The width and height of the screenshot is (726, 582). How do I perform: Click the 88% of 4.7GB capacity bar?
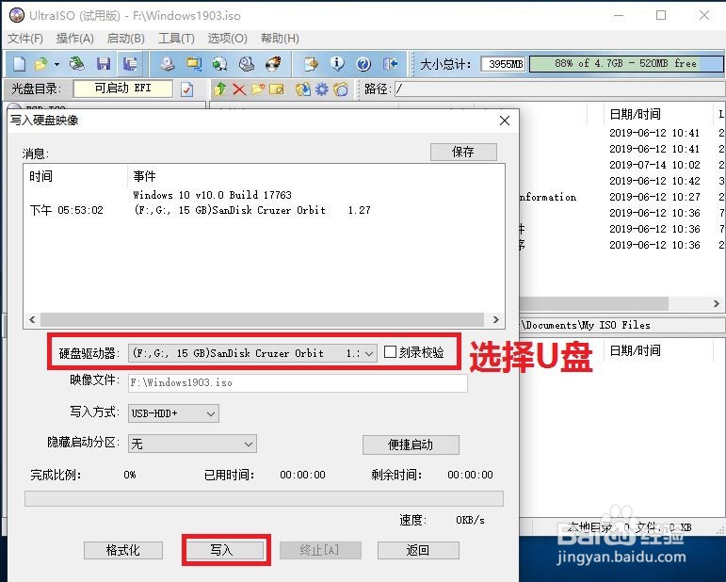pos(625,64)
